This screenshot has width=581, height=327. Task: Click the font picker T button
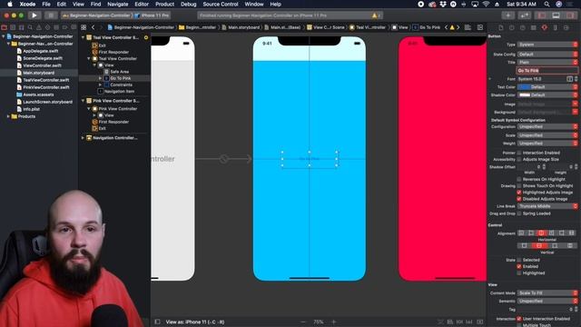(x=569, y=79)
